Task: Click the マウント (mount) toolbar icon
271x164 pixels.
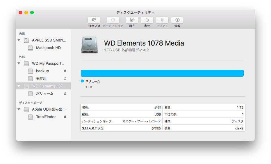Action: pyautogui.click(x=162, y=20)
